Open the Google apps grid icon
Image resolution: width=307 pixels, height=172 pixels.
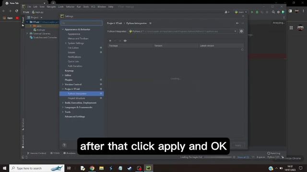(291, 28)
